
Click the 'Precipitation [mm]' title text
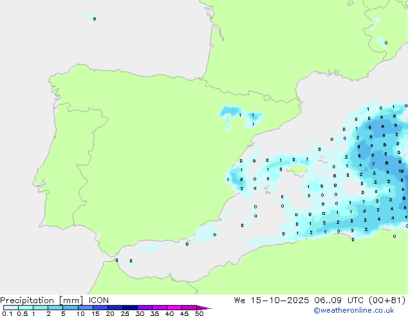pos(42,301)
